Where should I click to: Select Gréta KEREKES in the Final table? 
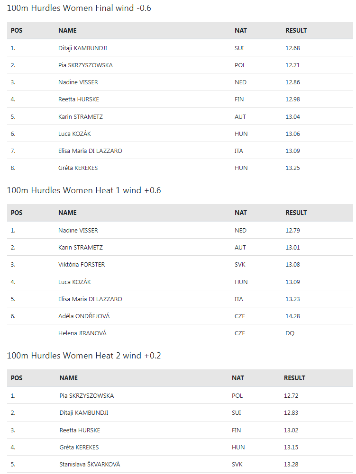(x=78, y=168)
